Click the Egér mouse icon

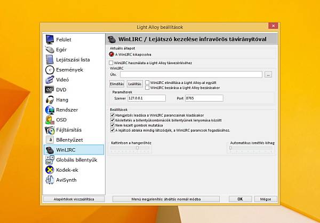pyautogui.click(x=50, y=50)
